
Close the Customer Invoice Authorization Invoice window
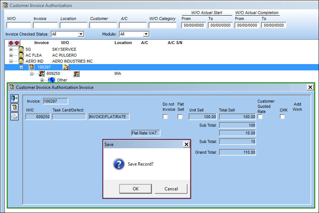click(310, 87)
